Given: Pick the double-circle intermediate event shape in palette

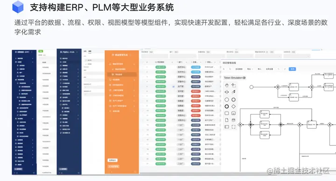Looking at the screenshot, I should 234,100.
